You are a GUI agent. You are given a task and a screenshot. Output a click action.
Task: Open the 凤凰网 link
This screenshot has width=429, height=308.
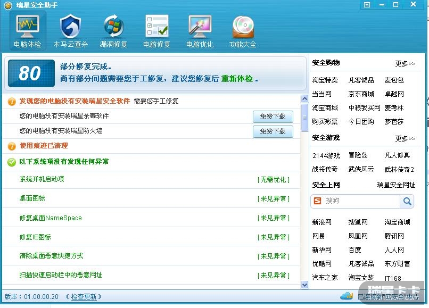tap(358, 236)
